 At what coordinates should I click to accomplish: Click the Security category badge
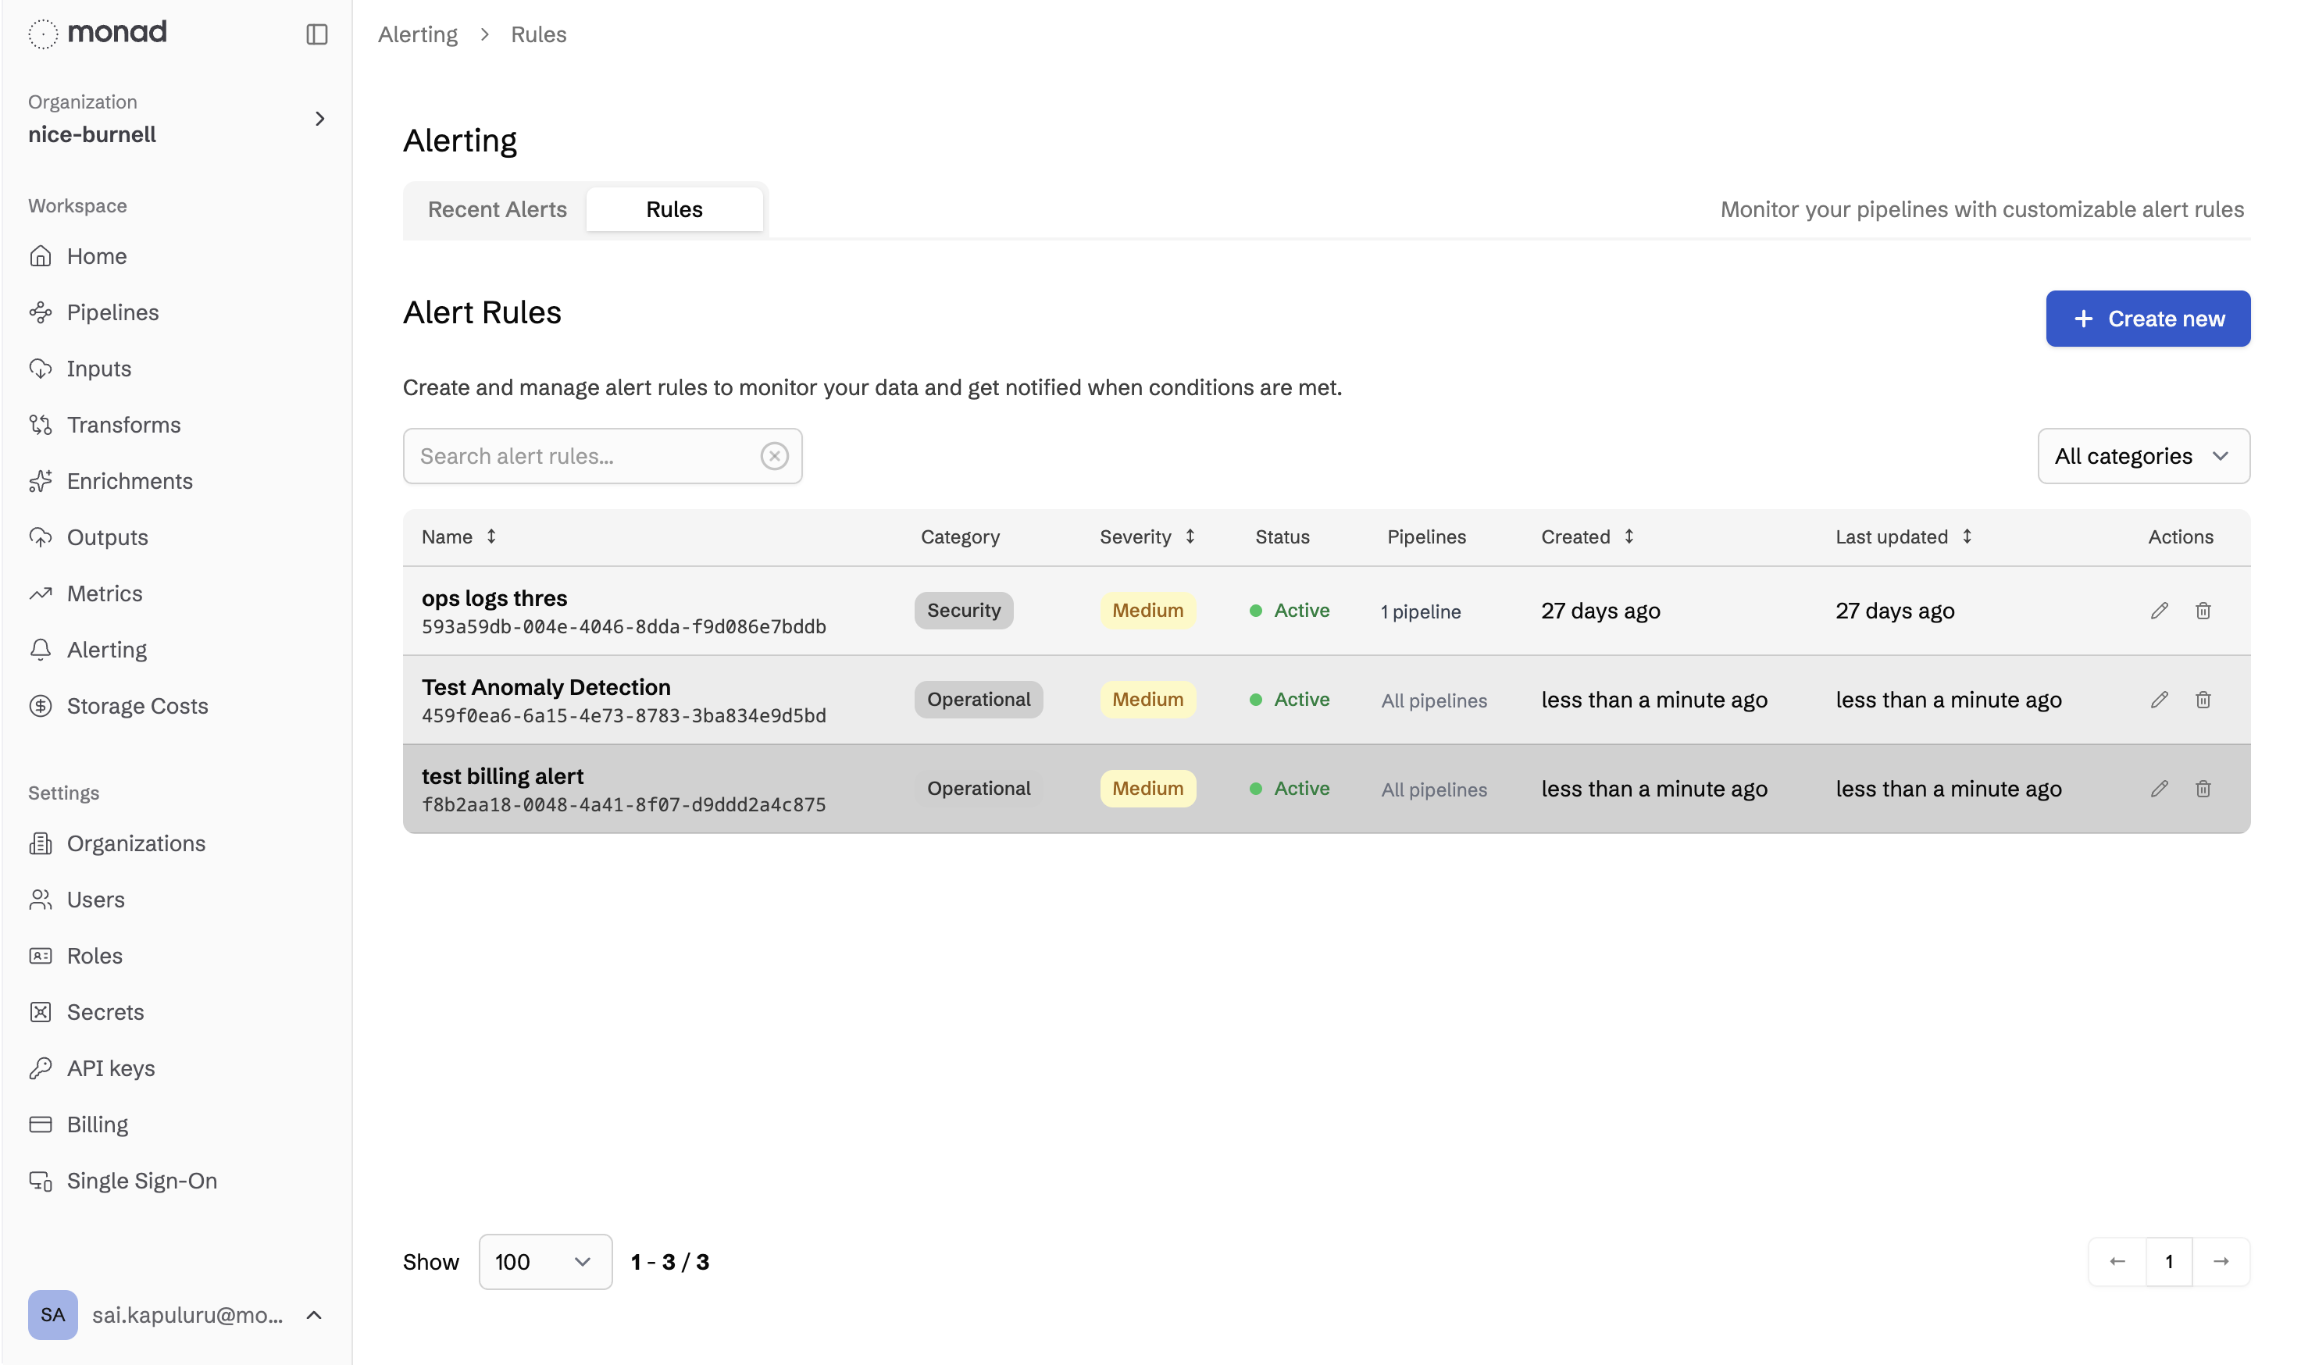click(x=963, y=611)
